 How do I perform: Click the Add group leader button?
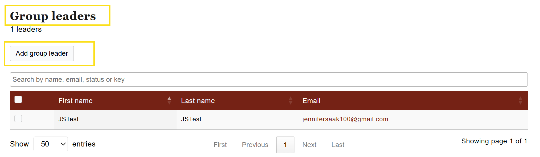42,53
